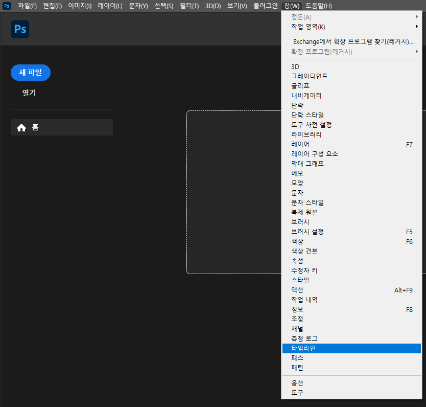
Task: Open the 선택(S) menu
Action: 164,6
